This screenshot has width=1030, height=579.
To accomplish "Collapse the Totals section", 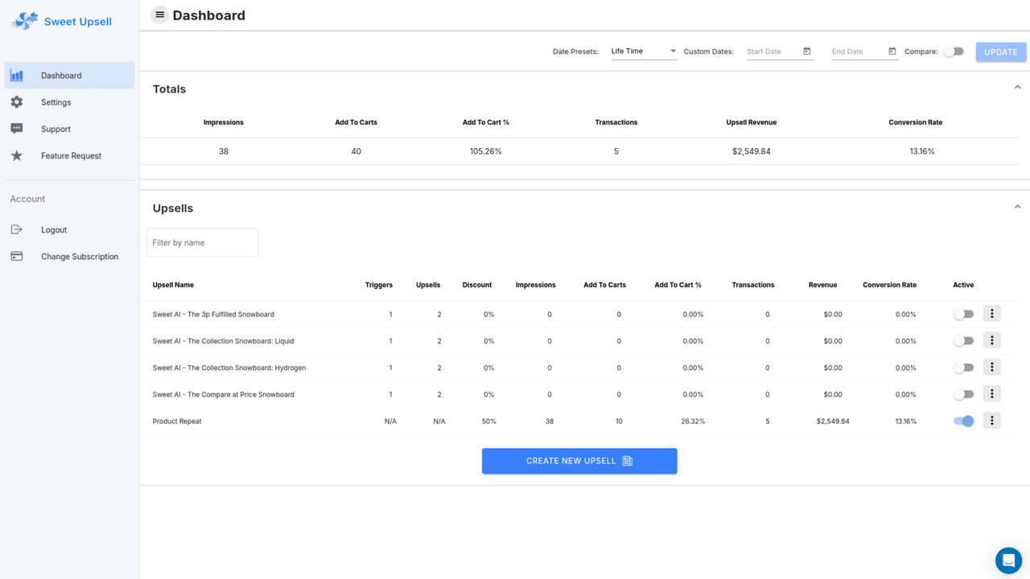I will pos(1017,86).
